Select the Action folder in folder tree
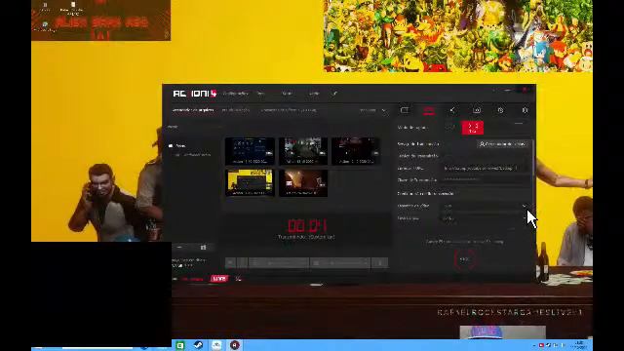This screenshot has width=624, height=351. pos(177,146)
